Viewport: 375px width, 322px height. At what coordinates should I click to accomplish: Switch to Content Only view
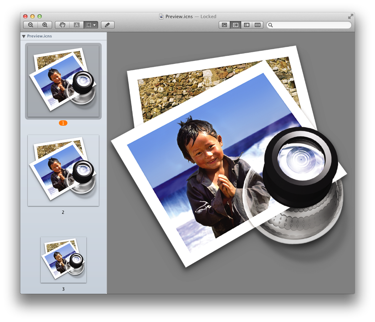[224, 25]
